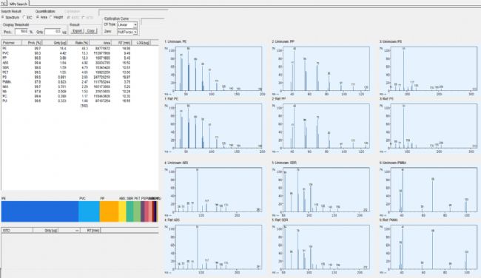The width and height of the screenshot is (481, 278).
Task: Switch to the TIC tab
Action: point(4,4)
